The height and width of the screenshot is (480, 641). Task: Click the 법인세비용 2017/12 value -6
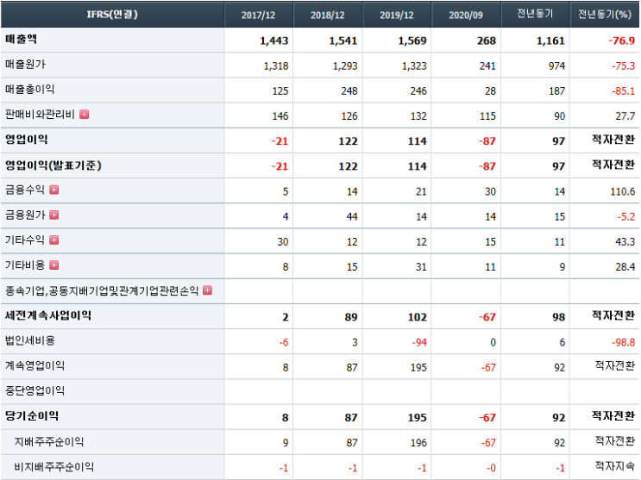point(284,342)
